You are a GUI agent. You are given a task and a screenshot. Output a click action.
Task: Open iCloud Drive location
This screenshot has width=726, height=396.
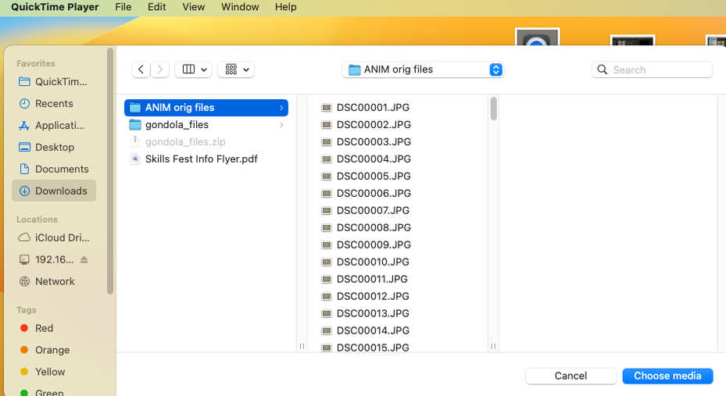(x=54, y=237)
